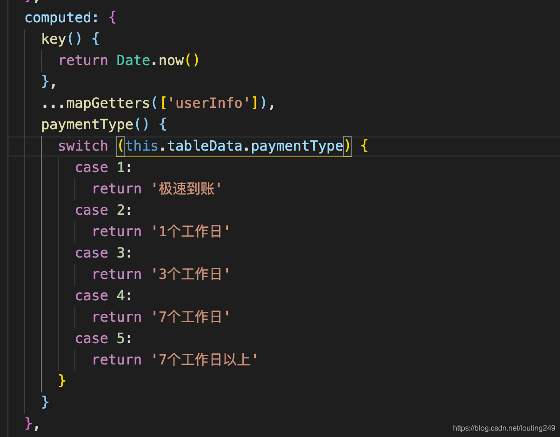The height and width of the screenshot is (437, 560).
Task: Click the return keyword before Date.now()
Action: point(83,60)
